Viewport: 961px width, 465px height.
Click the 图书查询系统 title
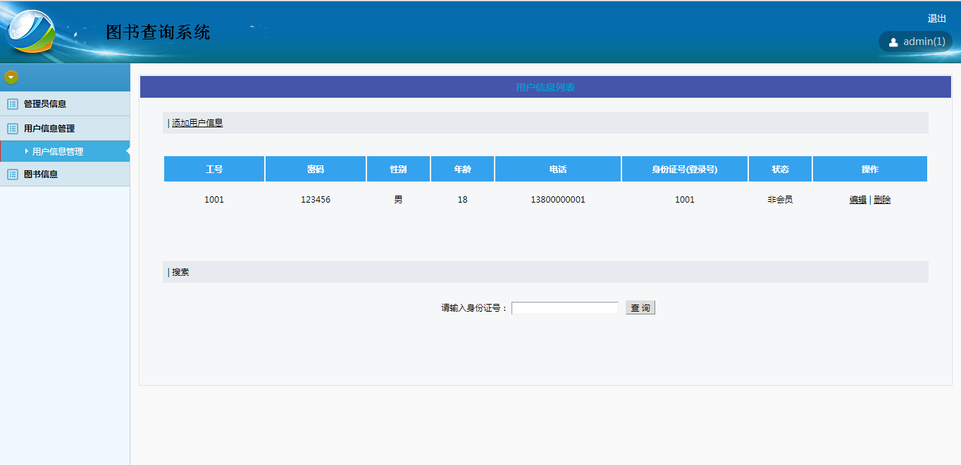pos(158,32)
